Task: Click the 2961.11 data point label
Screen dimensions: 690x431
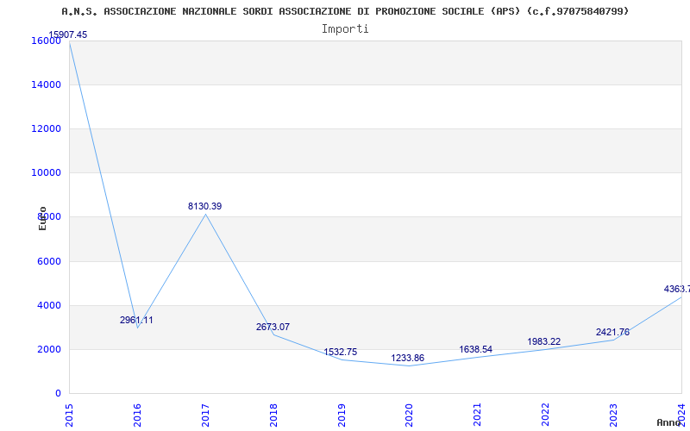Action: pos(136,320)
